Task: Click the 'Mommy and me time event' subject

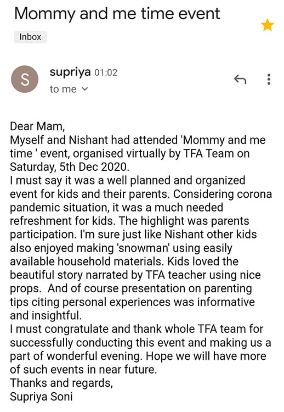Action: [x=117, y=14]
